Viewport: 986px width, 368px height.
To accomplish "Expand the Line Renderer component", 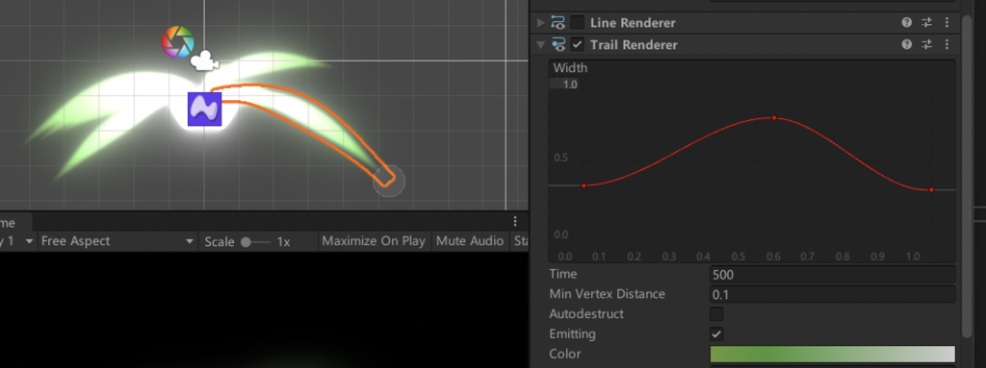I will point(540,23).
